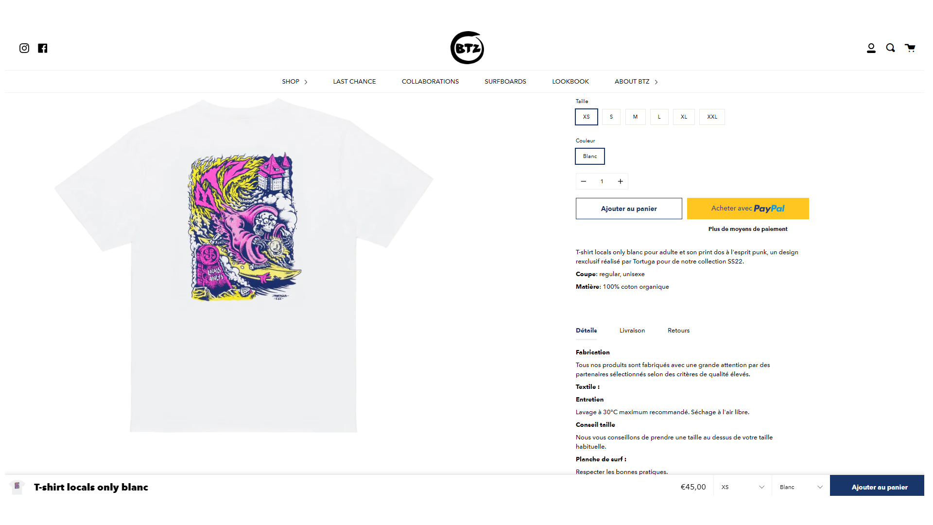Open the Instagram page icon
933x525 pixels.
[x=24, y=48]
